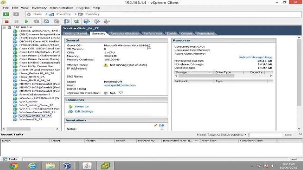Screen dimensions: 303x170
Task: Switch to the Permissions tab
Action: coord(205,34)
